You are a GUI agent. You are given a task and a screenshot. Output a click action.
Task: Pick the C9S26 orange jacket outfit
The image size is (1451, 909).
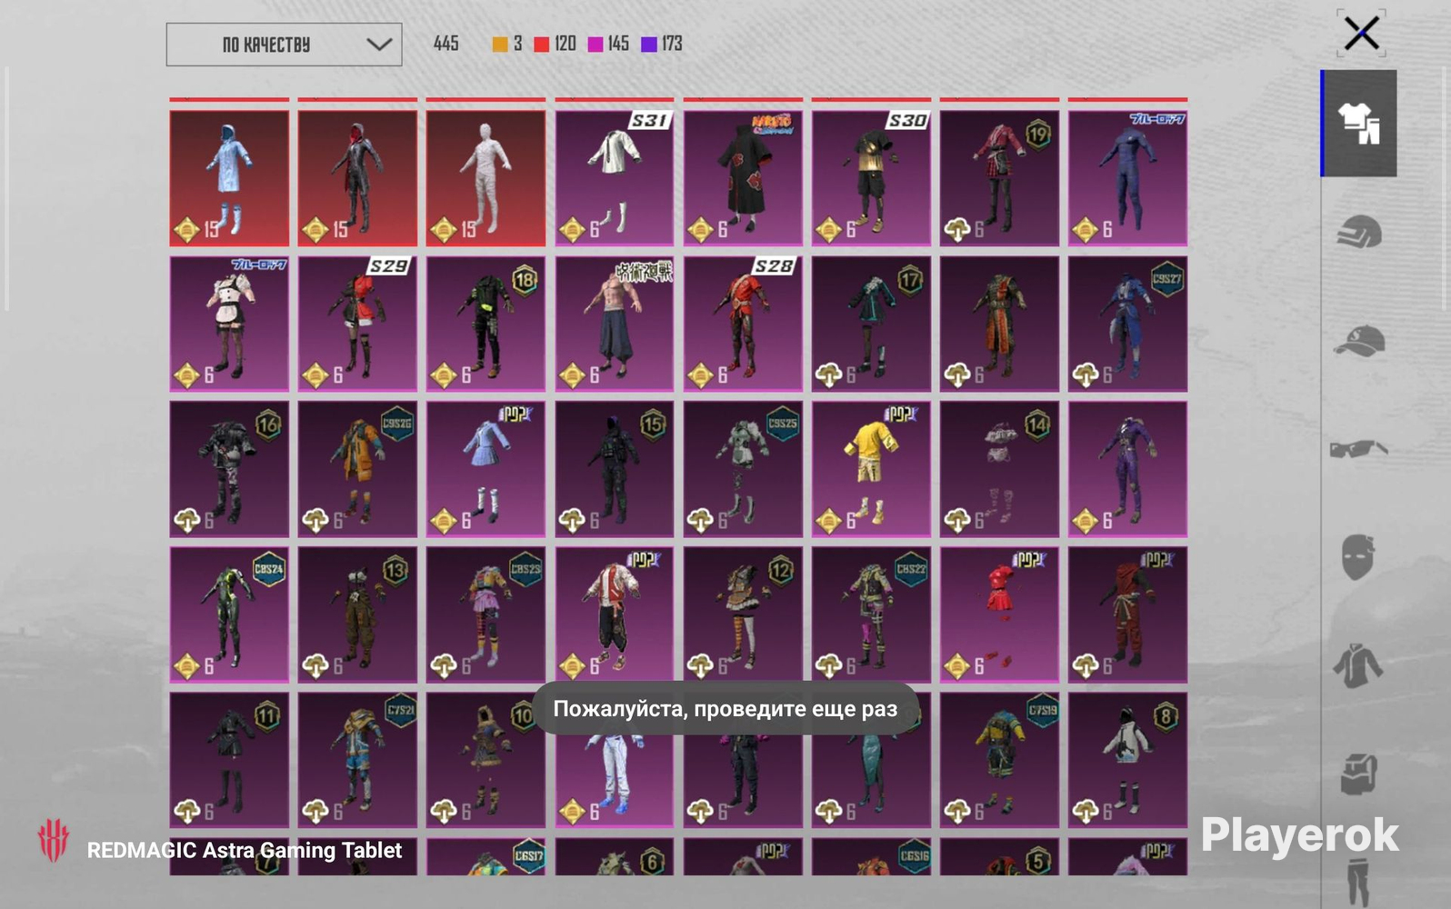point(357,469)
